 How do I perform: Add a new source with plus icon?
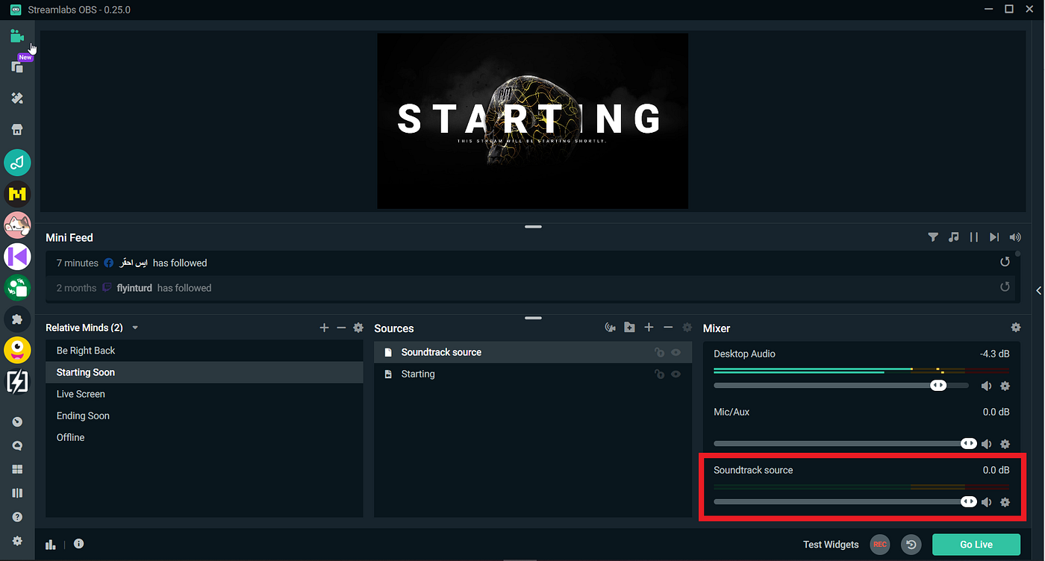point(649,327)
